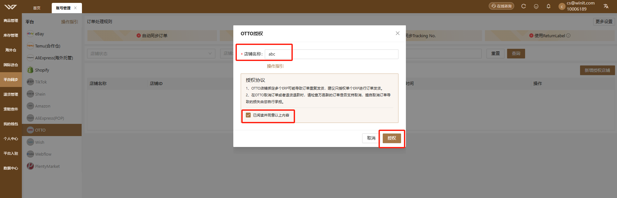Open 库存管理 in sidebar
617x198 pixels.
[x=11, y=35]
